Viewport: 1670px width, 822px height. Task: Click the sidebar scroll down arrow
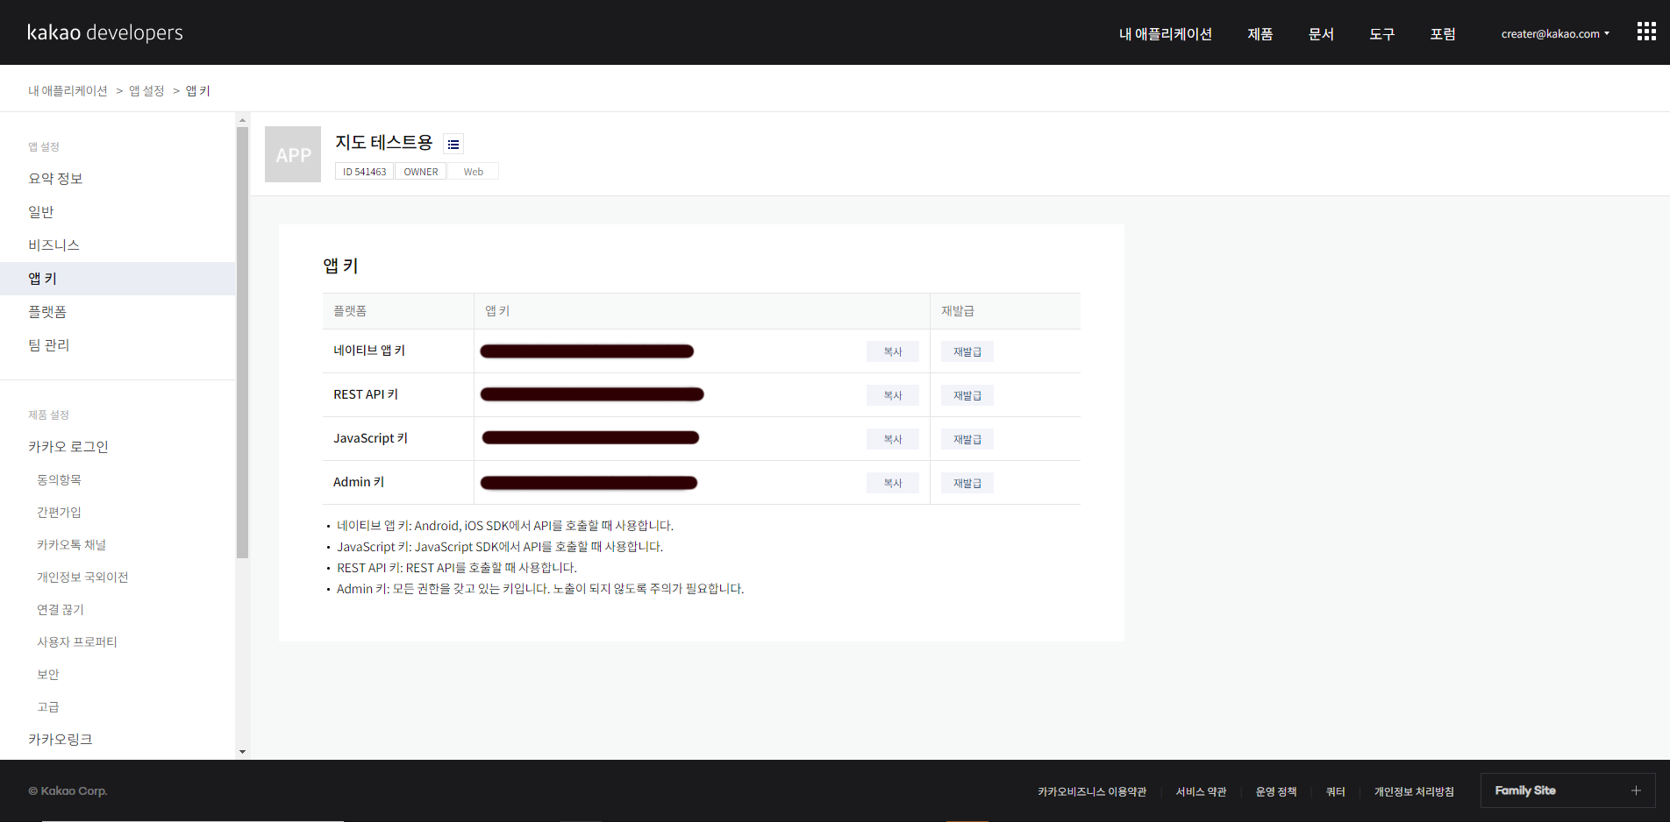[242, 751]
